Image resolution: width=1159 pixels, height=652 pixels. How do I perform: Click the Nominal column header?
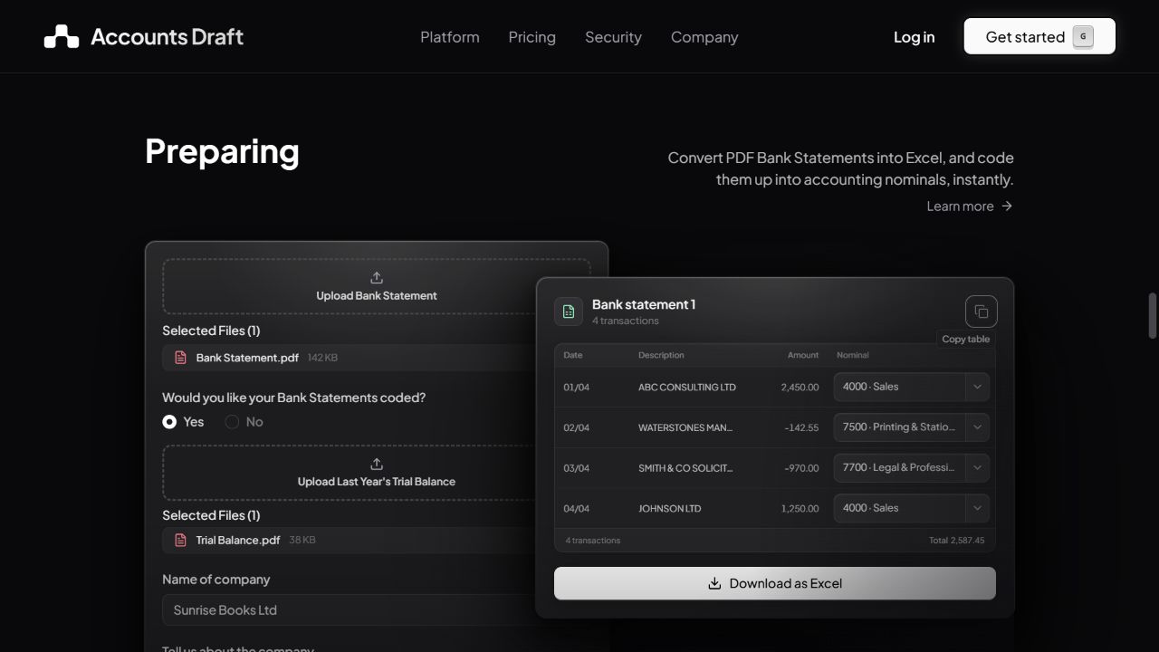(x=853, y=355)
